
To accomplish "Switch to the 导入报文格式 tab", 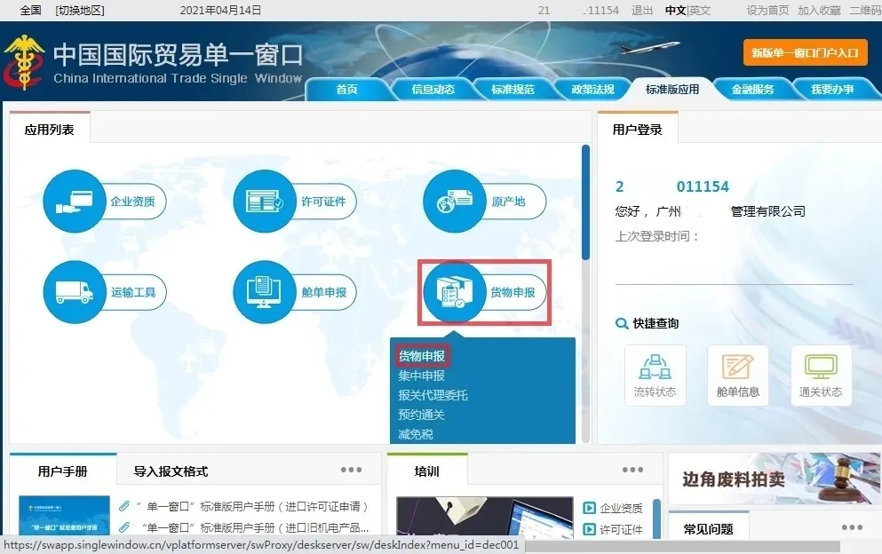I will coord(171,471).
